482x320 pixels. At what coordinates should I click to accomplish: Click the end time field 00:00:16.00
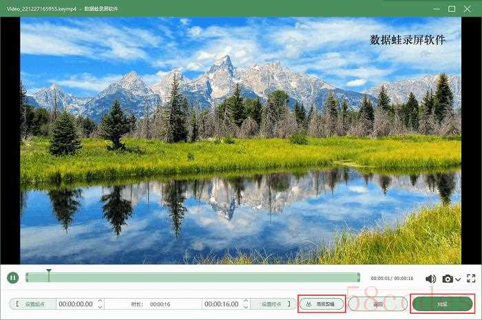pos(220,303)
